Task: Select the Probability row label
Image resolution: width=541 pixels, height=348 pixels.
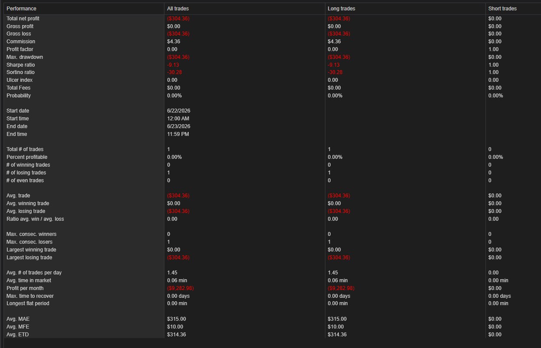Action: [19, 96]
